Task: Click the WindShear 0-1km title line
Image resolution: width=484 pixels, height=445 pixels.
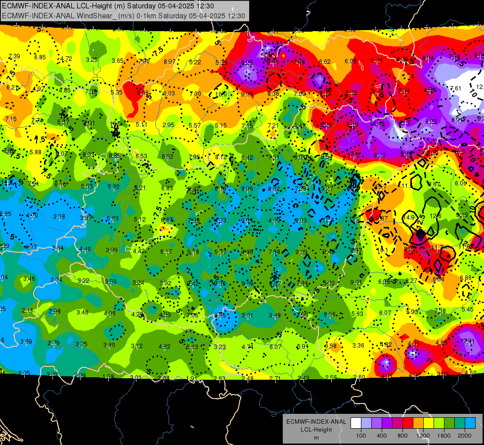Action: click(x=124, y=16)
